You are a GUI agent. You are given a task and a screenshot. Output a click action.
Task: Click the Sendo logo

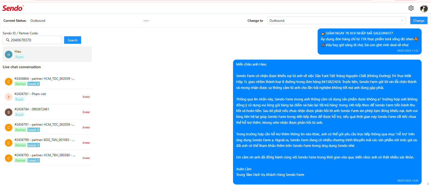coord(13,8)
